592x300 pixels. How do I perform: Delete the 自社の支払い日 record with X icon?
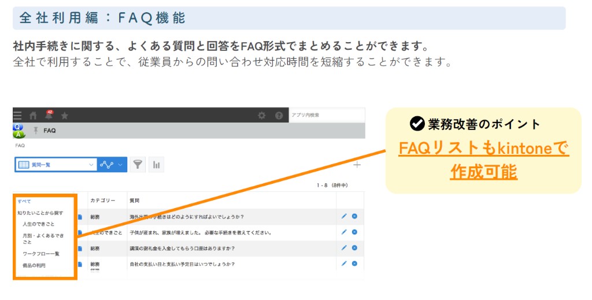[354, 264]
